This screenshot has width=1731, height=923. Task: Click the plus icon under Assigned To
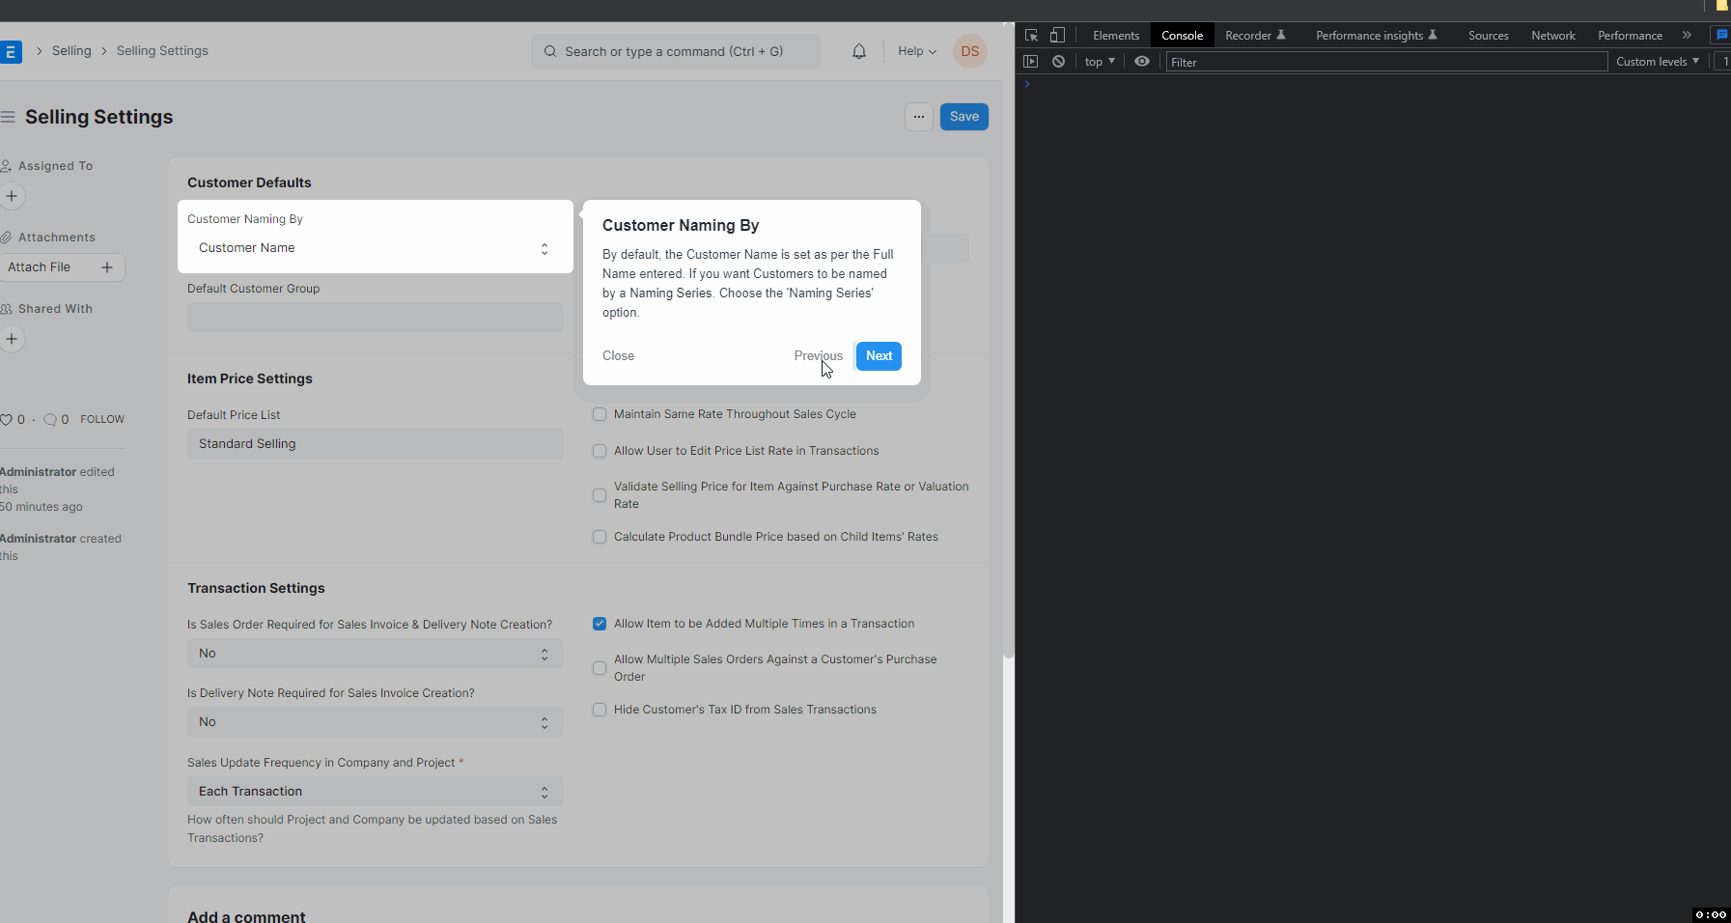pos(12,196)
